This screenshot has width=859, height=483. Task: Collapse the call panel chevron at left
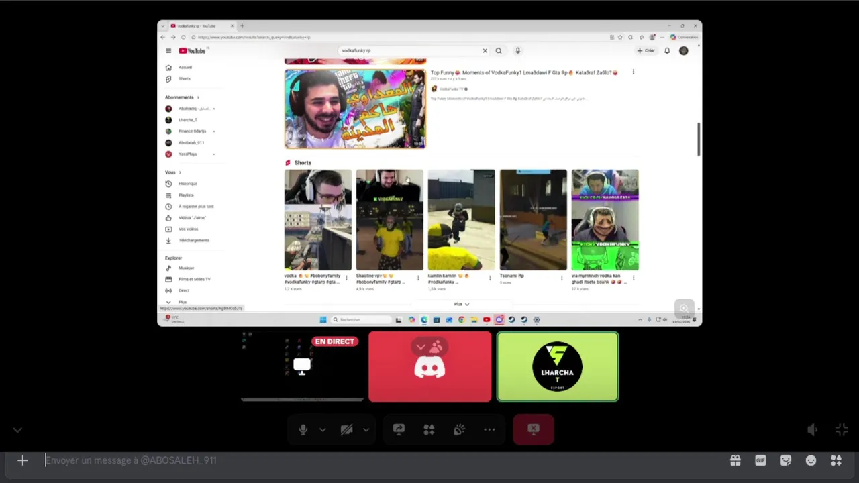click(17, 430)
